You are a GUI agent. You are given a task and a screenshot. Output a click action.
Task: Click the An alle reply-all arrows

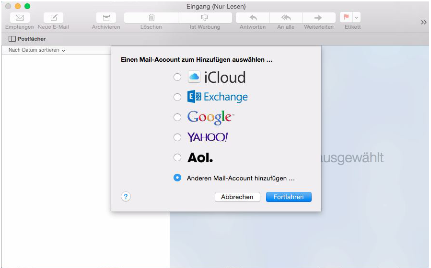coord(286,18)
